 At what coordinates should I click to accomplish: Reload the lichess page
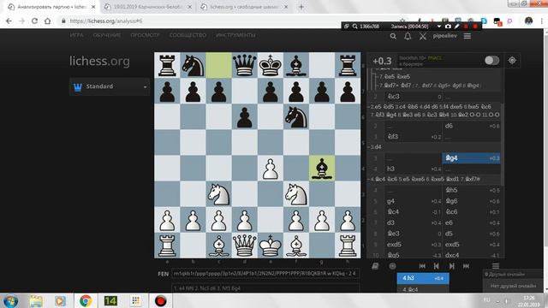pos(34,21)
